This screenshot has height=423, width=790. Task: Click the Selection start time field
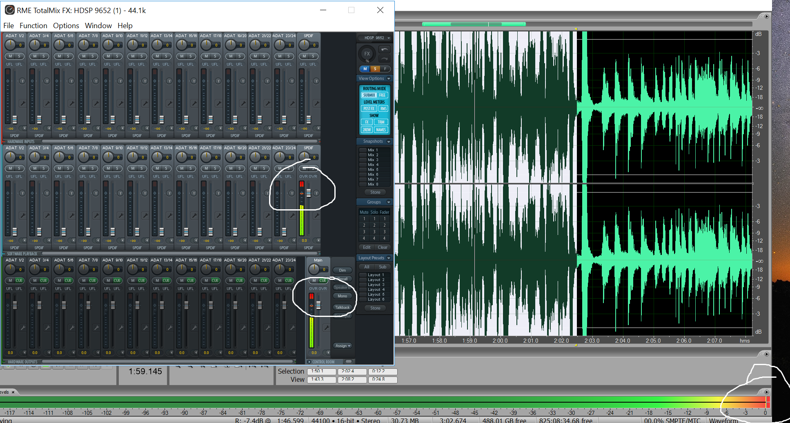click(x=322, y=371)
